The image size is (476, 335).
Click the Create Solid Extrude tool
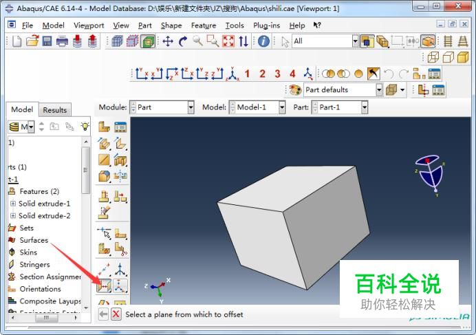[x=104, y=143]
